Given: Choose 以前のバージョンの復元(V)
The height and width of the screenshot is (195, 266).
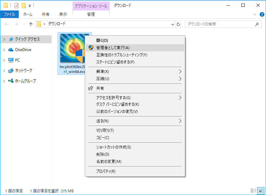Looking at the screenshot, I should pos(135,112).
